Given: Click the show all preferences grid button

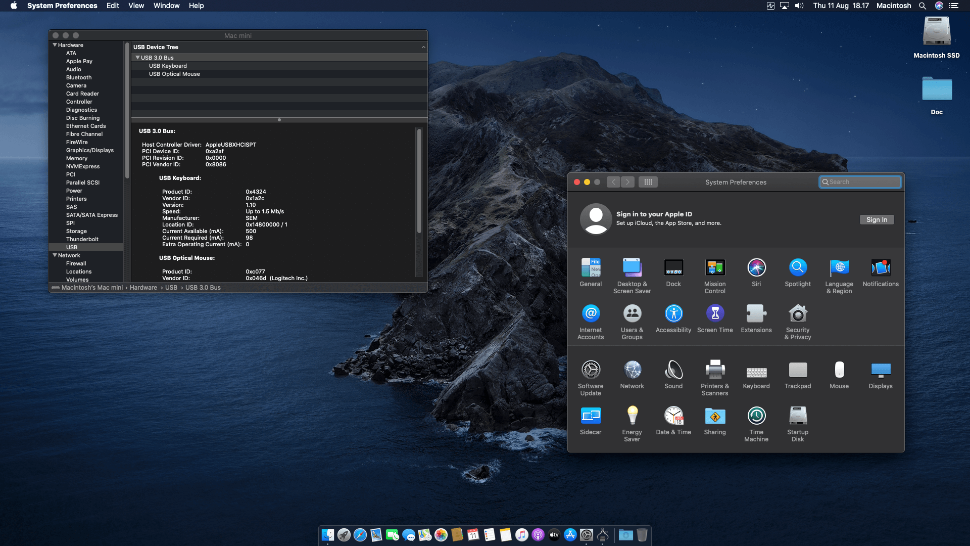Looking at the screenshot, I should pyautogui.click(x=648, y=182).
